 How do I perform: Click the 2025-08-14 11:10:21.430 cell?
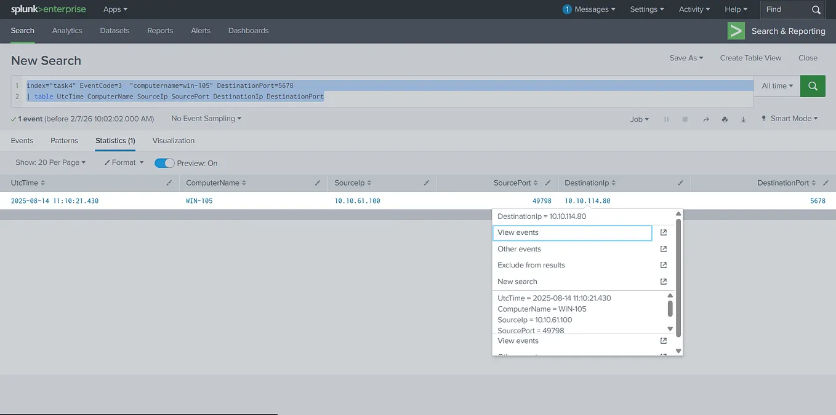55,201
